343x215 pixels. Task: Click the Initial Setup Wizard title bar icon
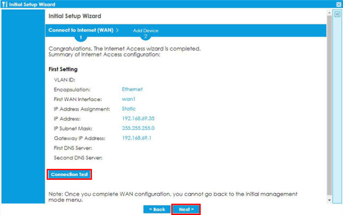[5, 4]
